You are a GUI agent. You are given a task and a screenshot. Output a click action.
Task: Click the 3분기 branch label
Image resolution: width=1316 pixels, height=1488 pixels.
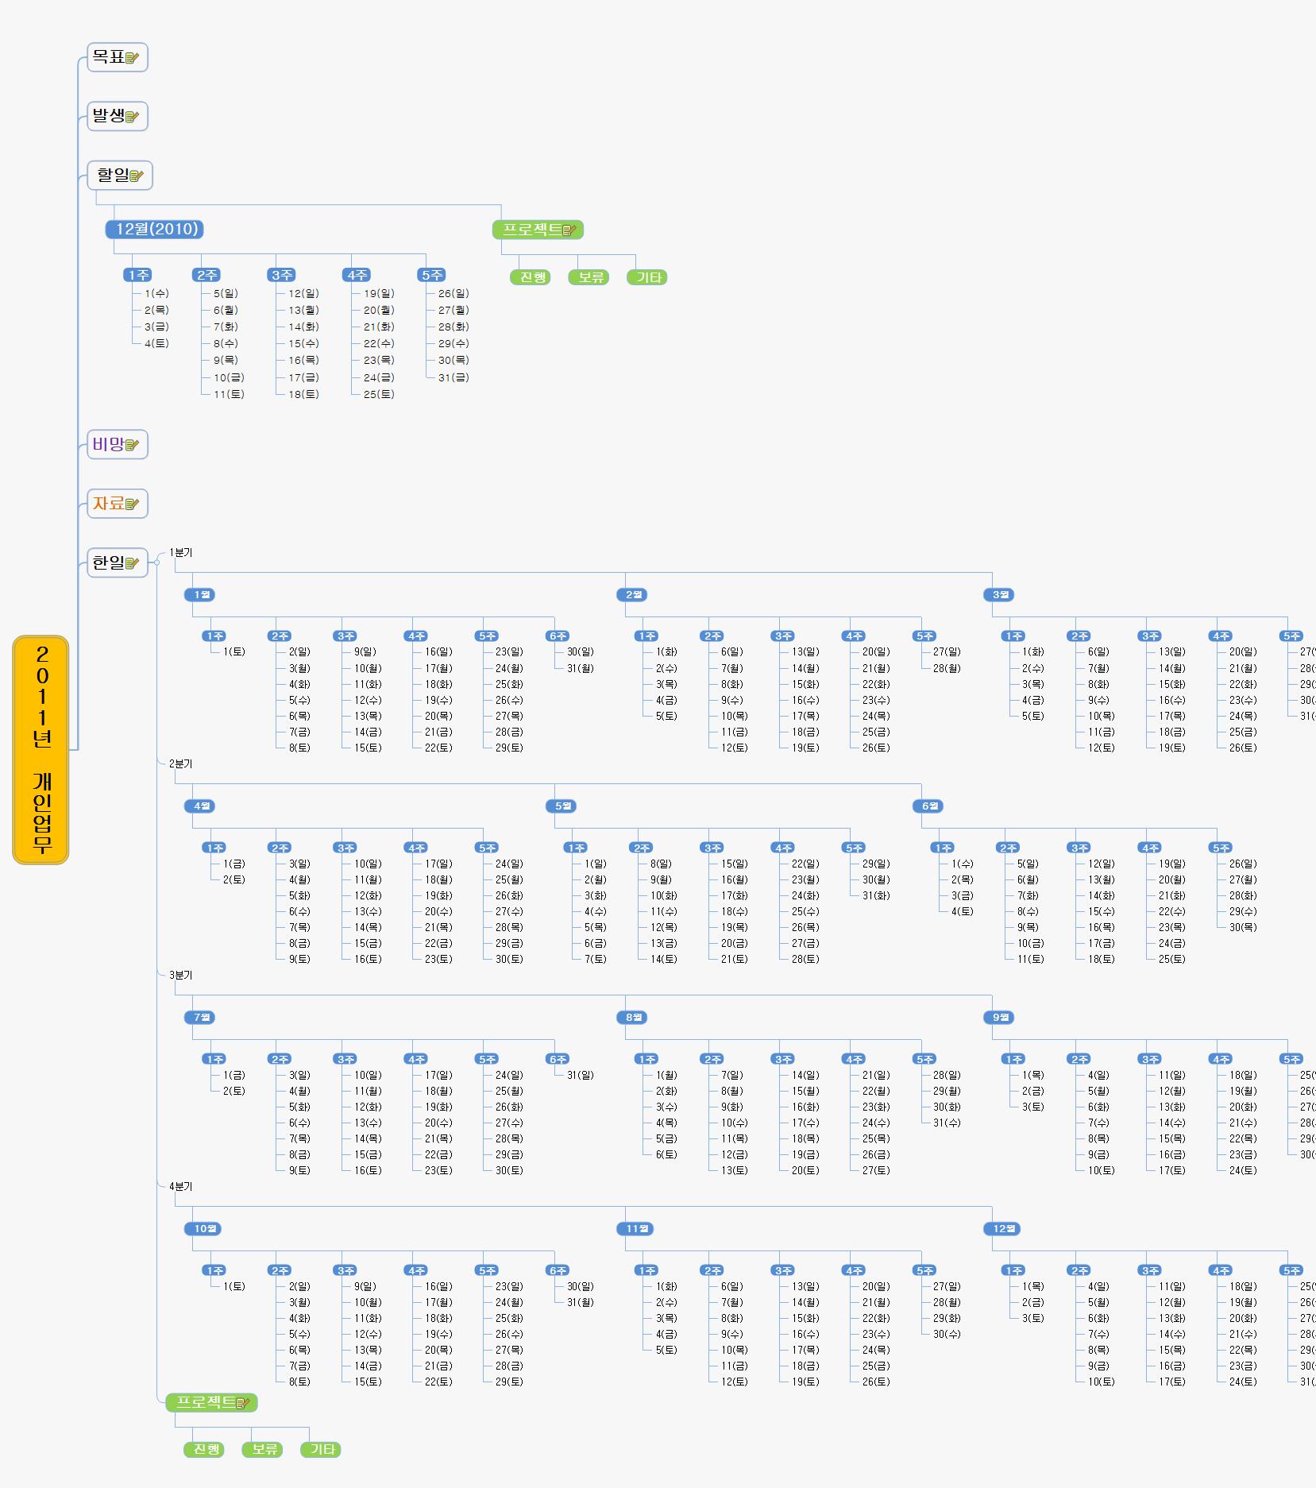180,975
